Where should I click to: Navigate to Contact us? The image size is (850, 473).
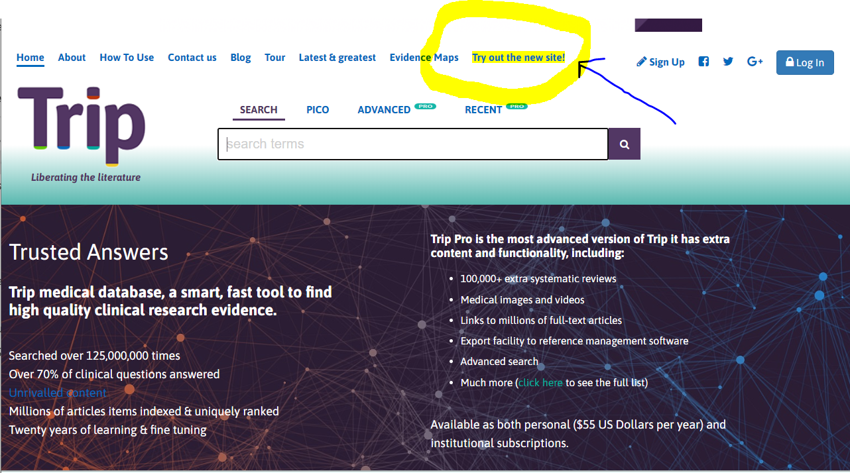coord(192,58)
